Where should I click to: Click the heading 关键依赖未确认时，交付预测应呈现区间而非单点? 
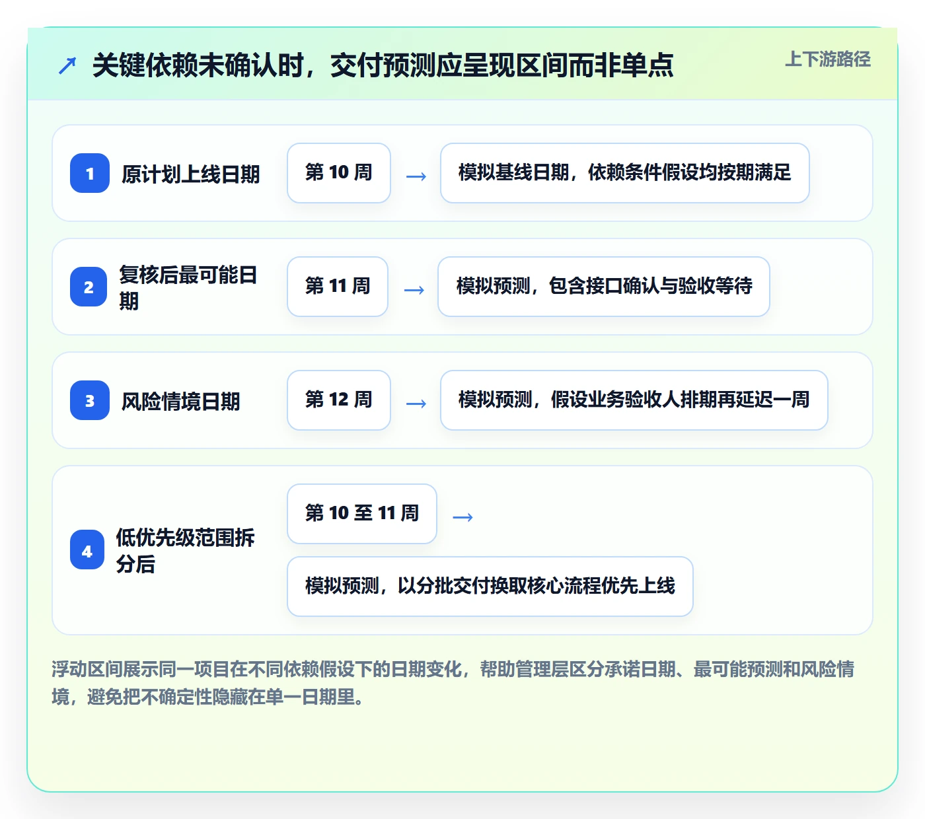click(383, 65)
